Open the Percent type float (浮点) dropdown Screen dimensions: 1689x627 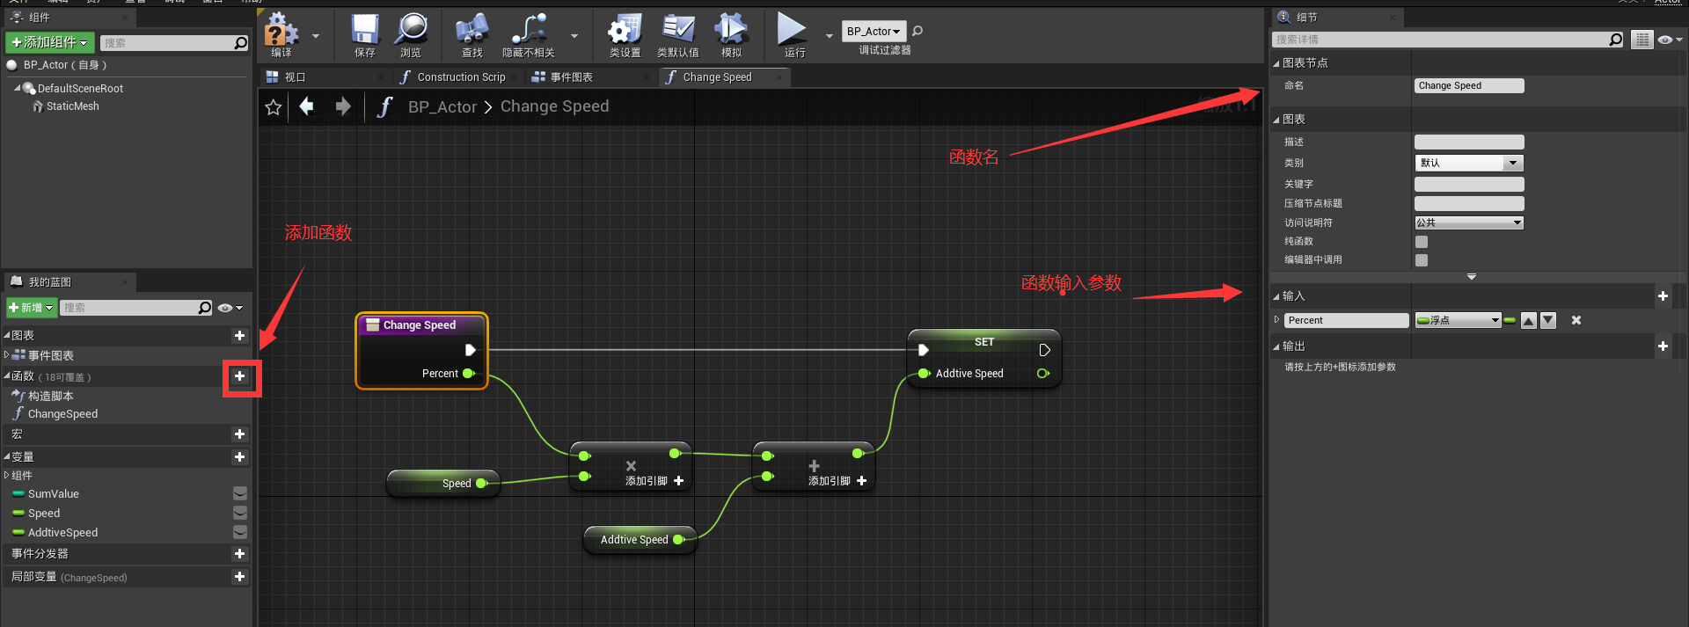click(1458, 321)
